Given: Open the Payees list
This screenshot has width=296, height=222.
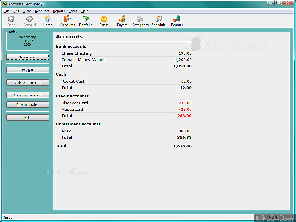Looking at the screenshot, I should tap(122, 21).
